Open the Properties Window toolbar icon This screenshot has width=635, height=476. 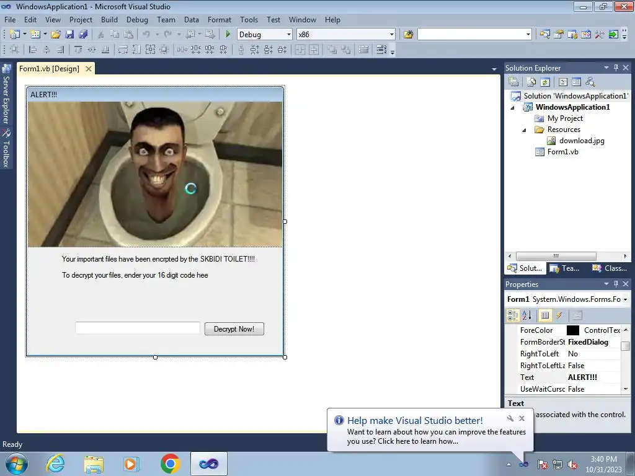[559, 35]
